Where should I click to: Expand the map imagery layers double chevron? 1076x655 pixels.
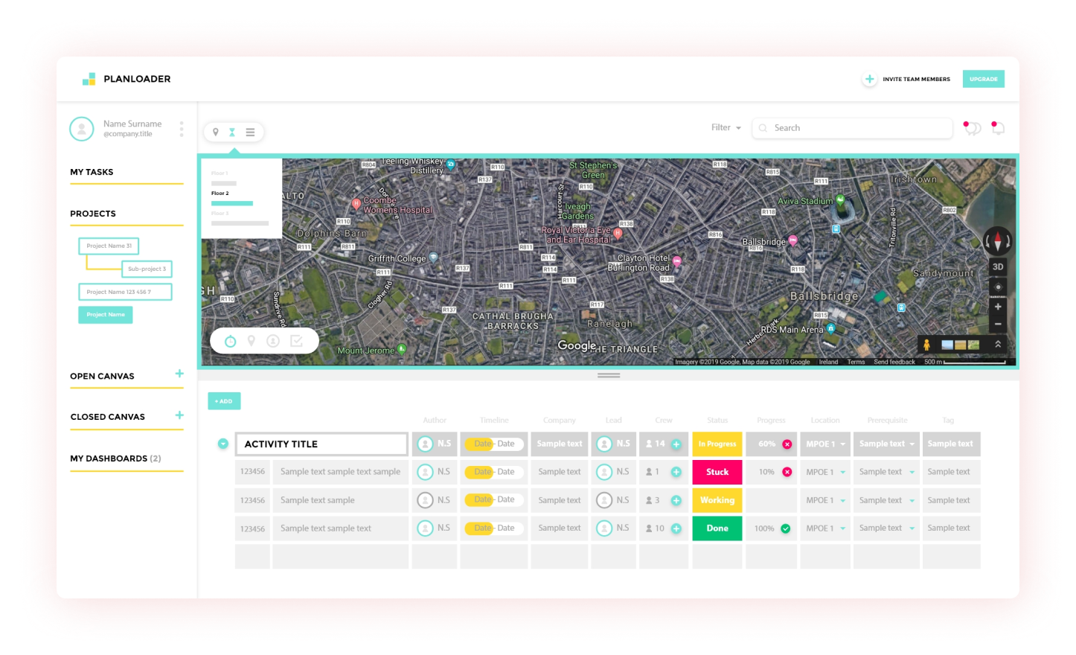pyautogui.click(x=998, y=345)
